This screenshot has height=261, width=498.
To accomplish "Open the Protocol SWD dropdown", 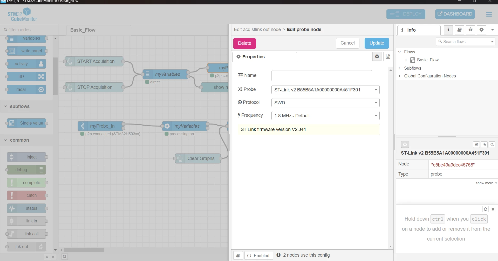I will tap(325, 103).
